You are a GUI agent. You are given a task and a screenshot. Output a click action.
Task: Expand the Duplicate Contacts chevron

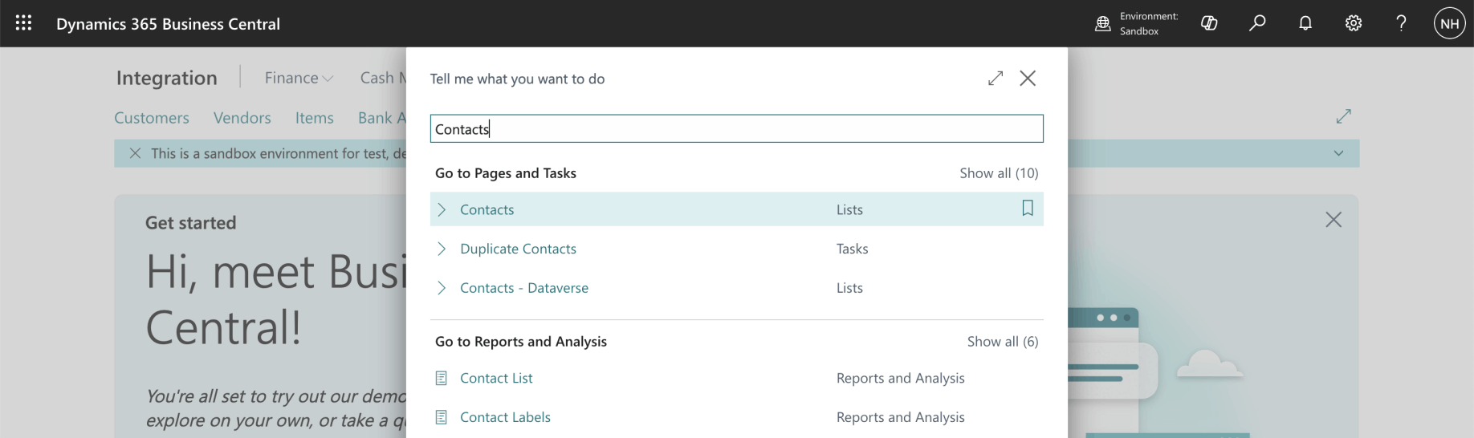[x=442, y=249]
